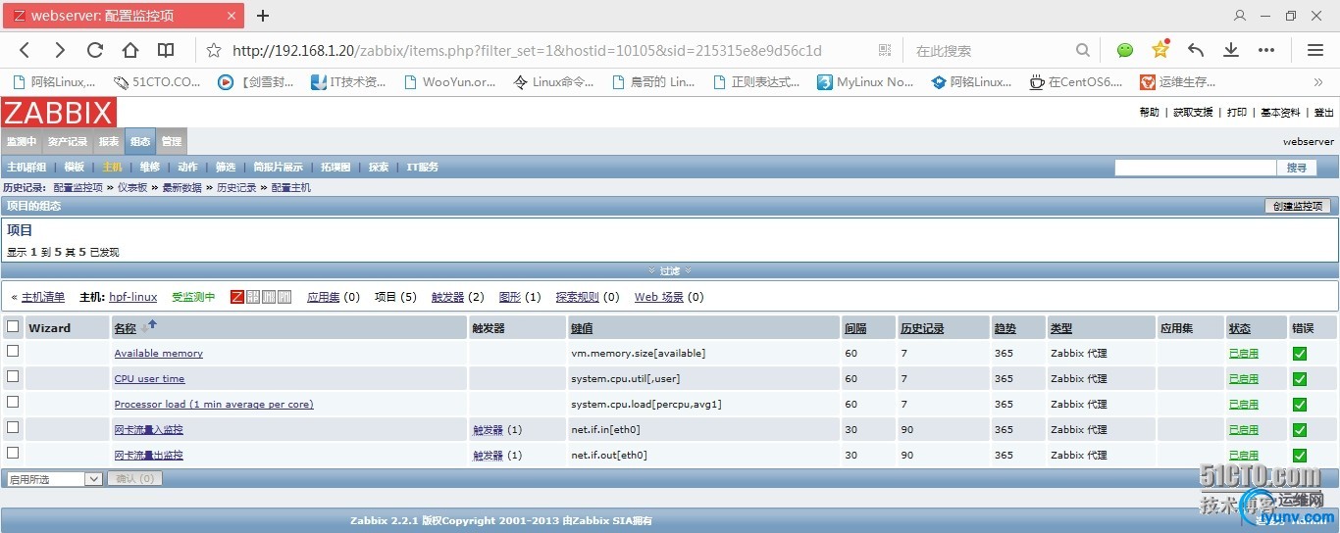Click green error status check for CPU user time
This screenshot has height=533, width=1340.
point(1300,379)
